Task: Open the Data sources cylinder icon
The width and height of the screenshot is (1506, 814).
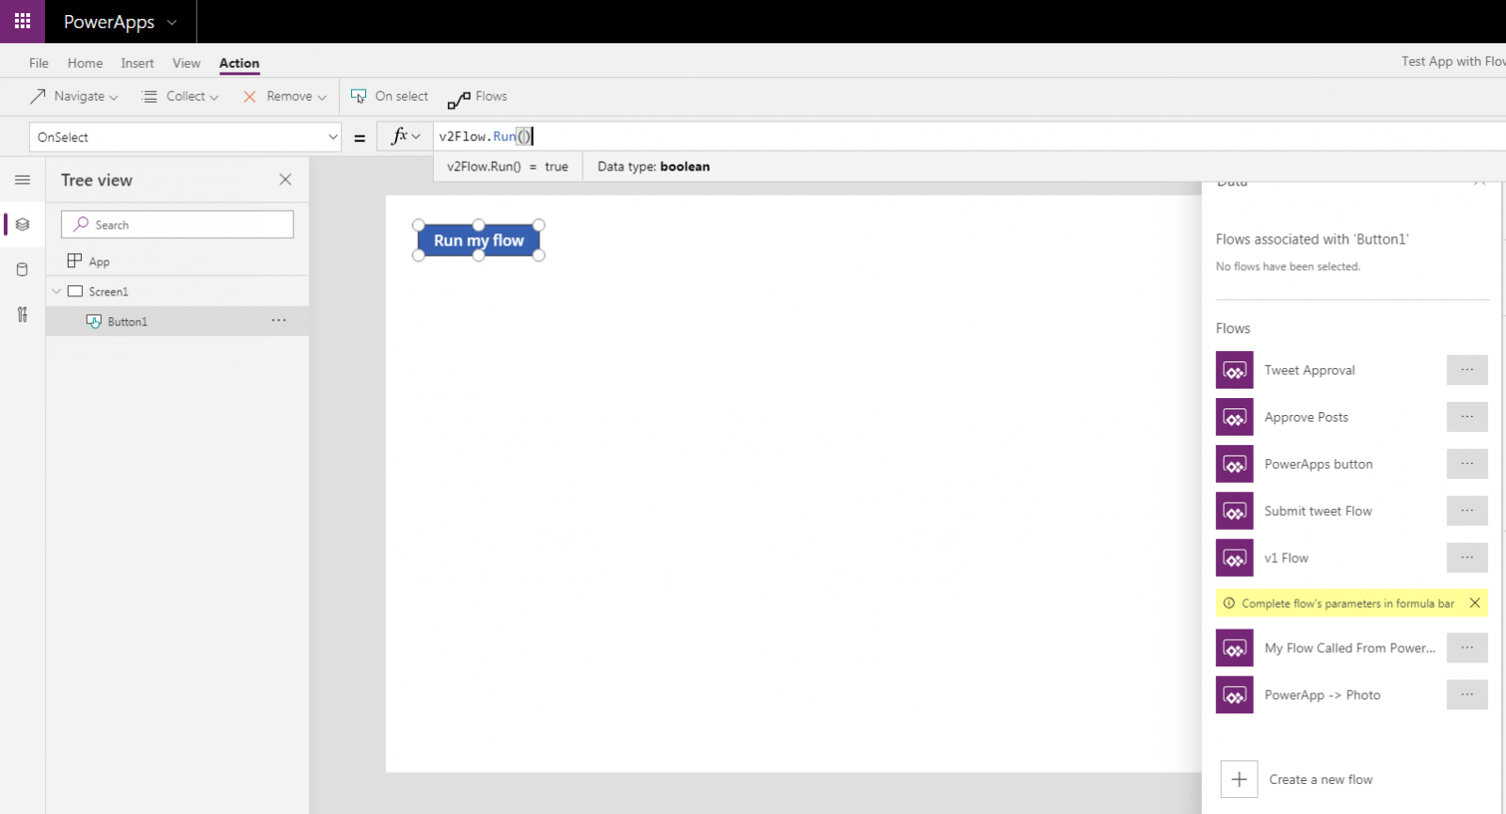Action: point(23,270)
